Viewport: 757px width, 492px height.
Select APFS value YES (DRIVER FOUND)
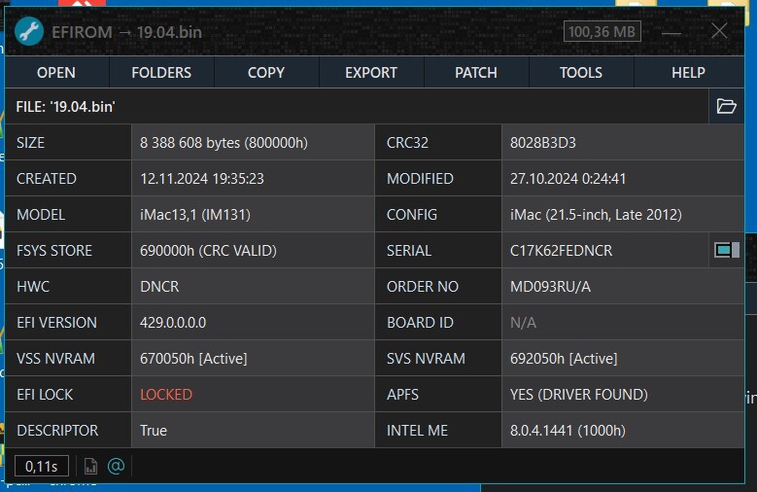[x=579, y=395]
